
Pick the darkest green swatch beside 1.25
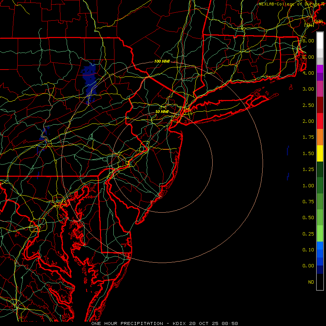click(x=320, y=169)
